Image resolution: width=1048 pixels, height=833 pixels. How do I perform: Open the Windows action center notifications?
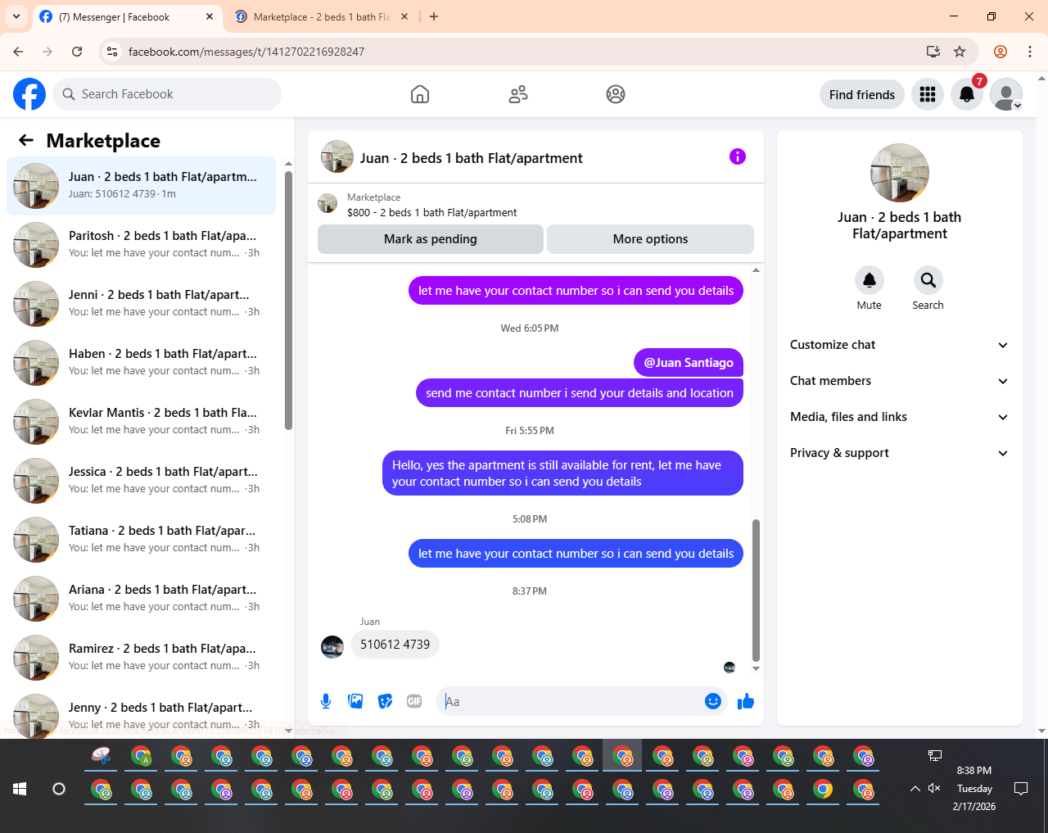1021,789
